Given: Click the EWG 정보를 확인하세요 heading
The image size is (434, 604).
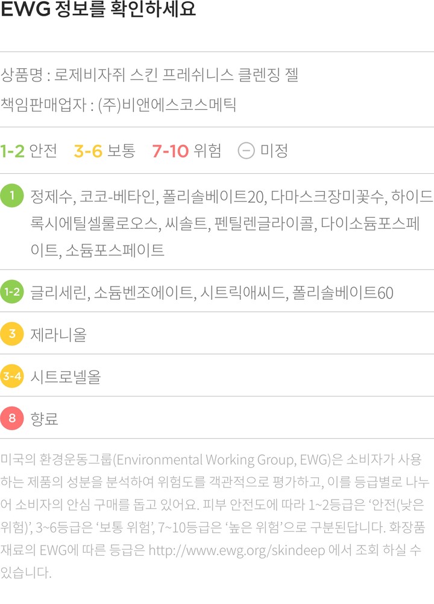Looking at the screenshot, I should pos(98,12).
